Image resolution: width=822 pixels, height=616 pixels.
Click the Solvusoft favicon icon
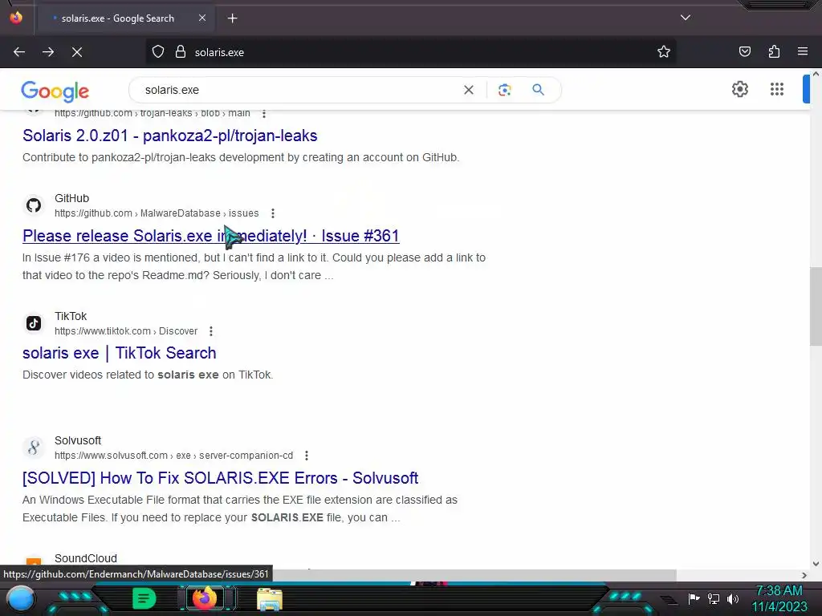(x=34, y=448)
